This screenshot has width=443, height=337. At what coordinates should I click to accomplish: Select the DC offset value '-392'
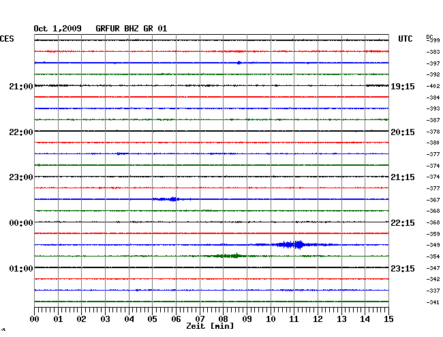click(x=433, y=74)
